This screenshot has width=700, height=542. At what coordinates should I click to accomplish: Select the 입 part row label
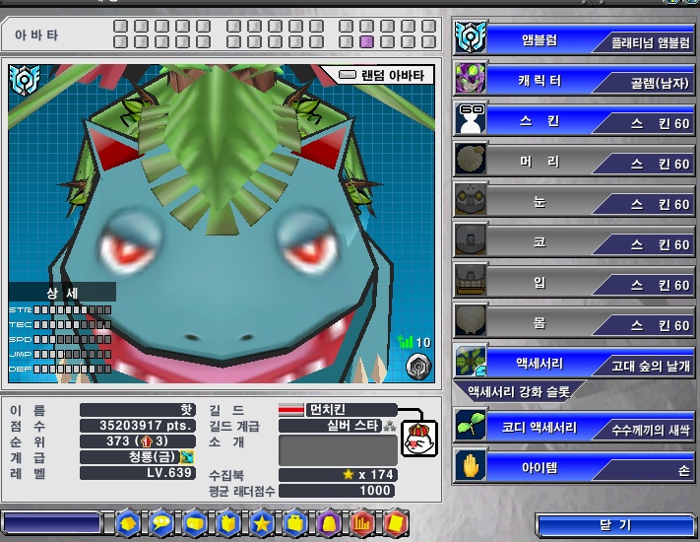[540, 283]
